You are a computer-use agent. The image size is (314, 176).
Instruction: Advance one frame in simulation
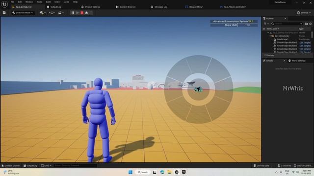tap(78, 13)
